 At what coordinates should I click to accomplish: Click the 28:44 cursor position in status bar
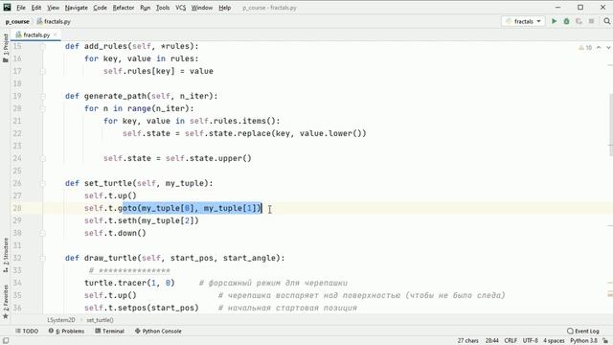pos(491,341)
